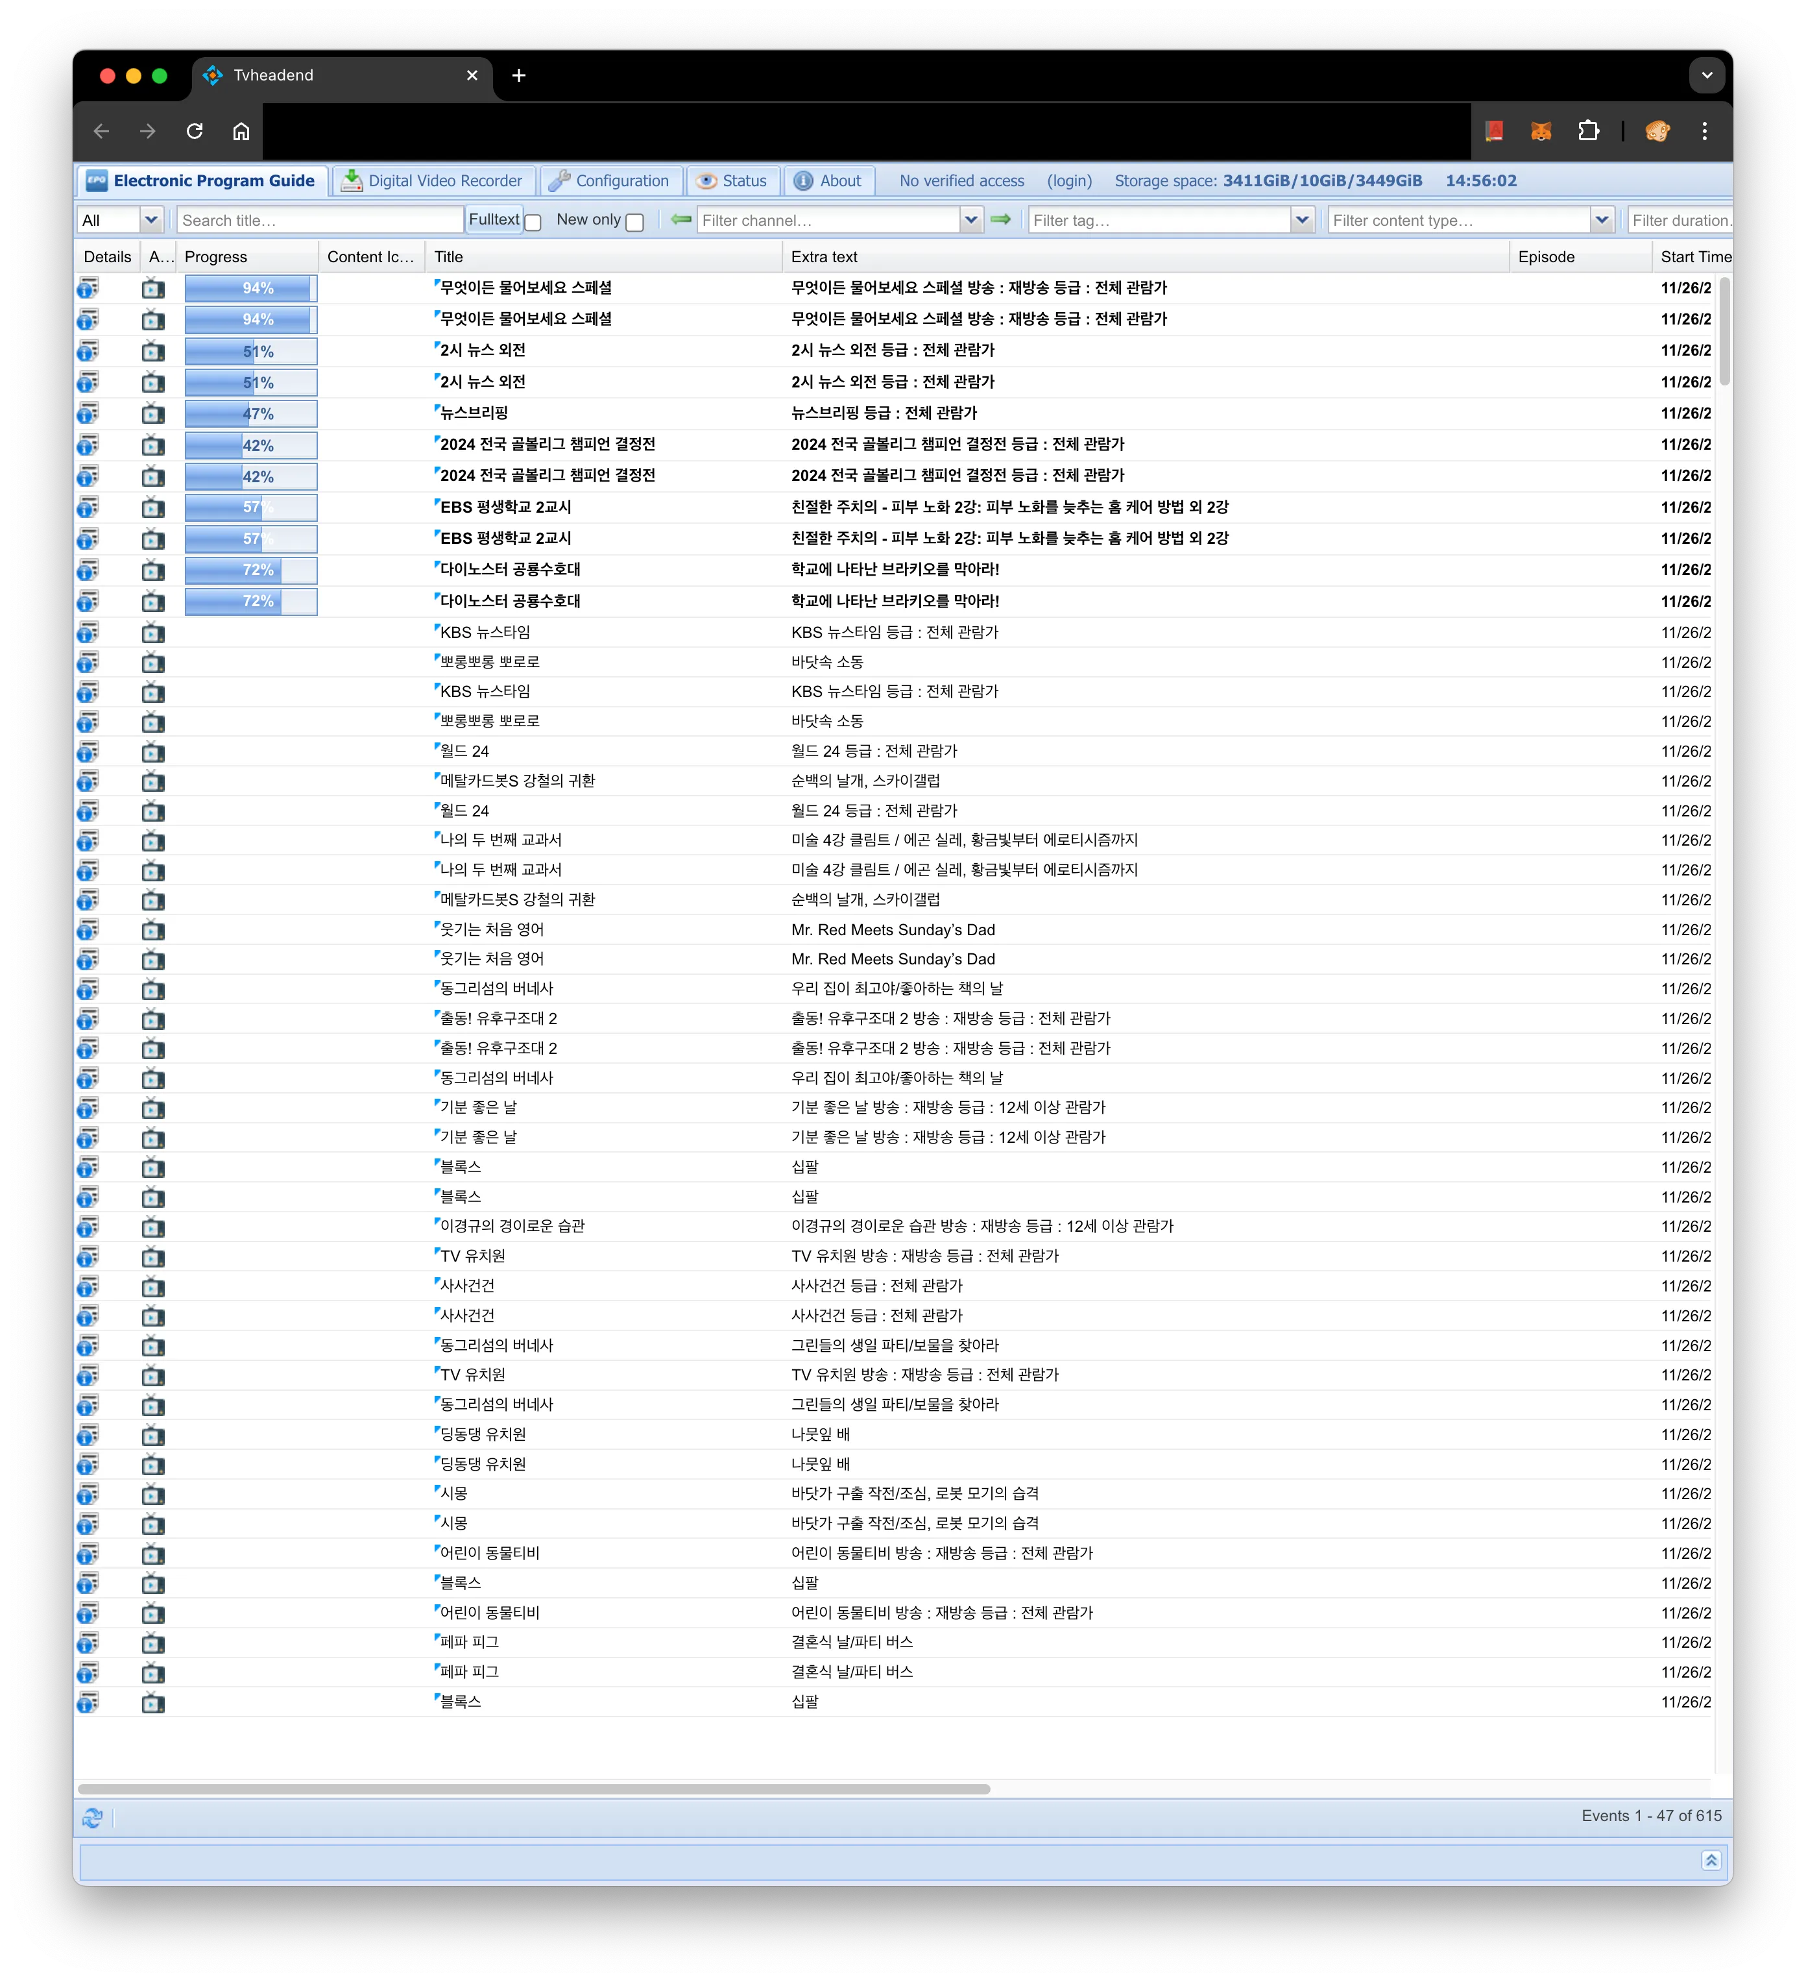Click the profile avatar icon in browser
Image resolution: width=1806 pixels, height=1982 pixels.
pyautogui.click(x=1657, y=130)
